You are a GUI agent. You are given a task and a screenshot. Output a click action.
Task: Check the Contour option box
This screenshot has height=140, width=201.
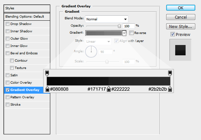12,61
